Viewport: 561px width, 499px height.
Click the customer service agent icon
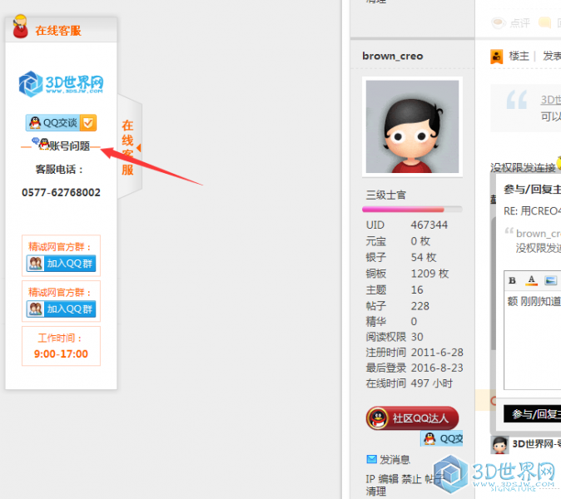(x=21, y=27)
